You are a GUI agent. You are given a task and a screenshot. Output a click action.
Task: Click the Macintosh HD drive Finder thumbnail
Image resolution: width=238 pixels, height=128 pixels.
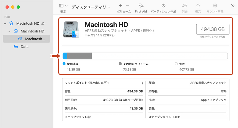pos(71,29)
